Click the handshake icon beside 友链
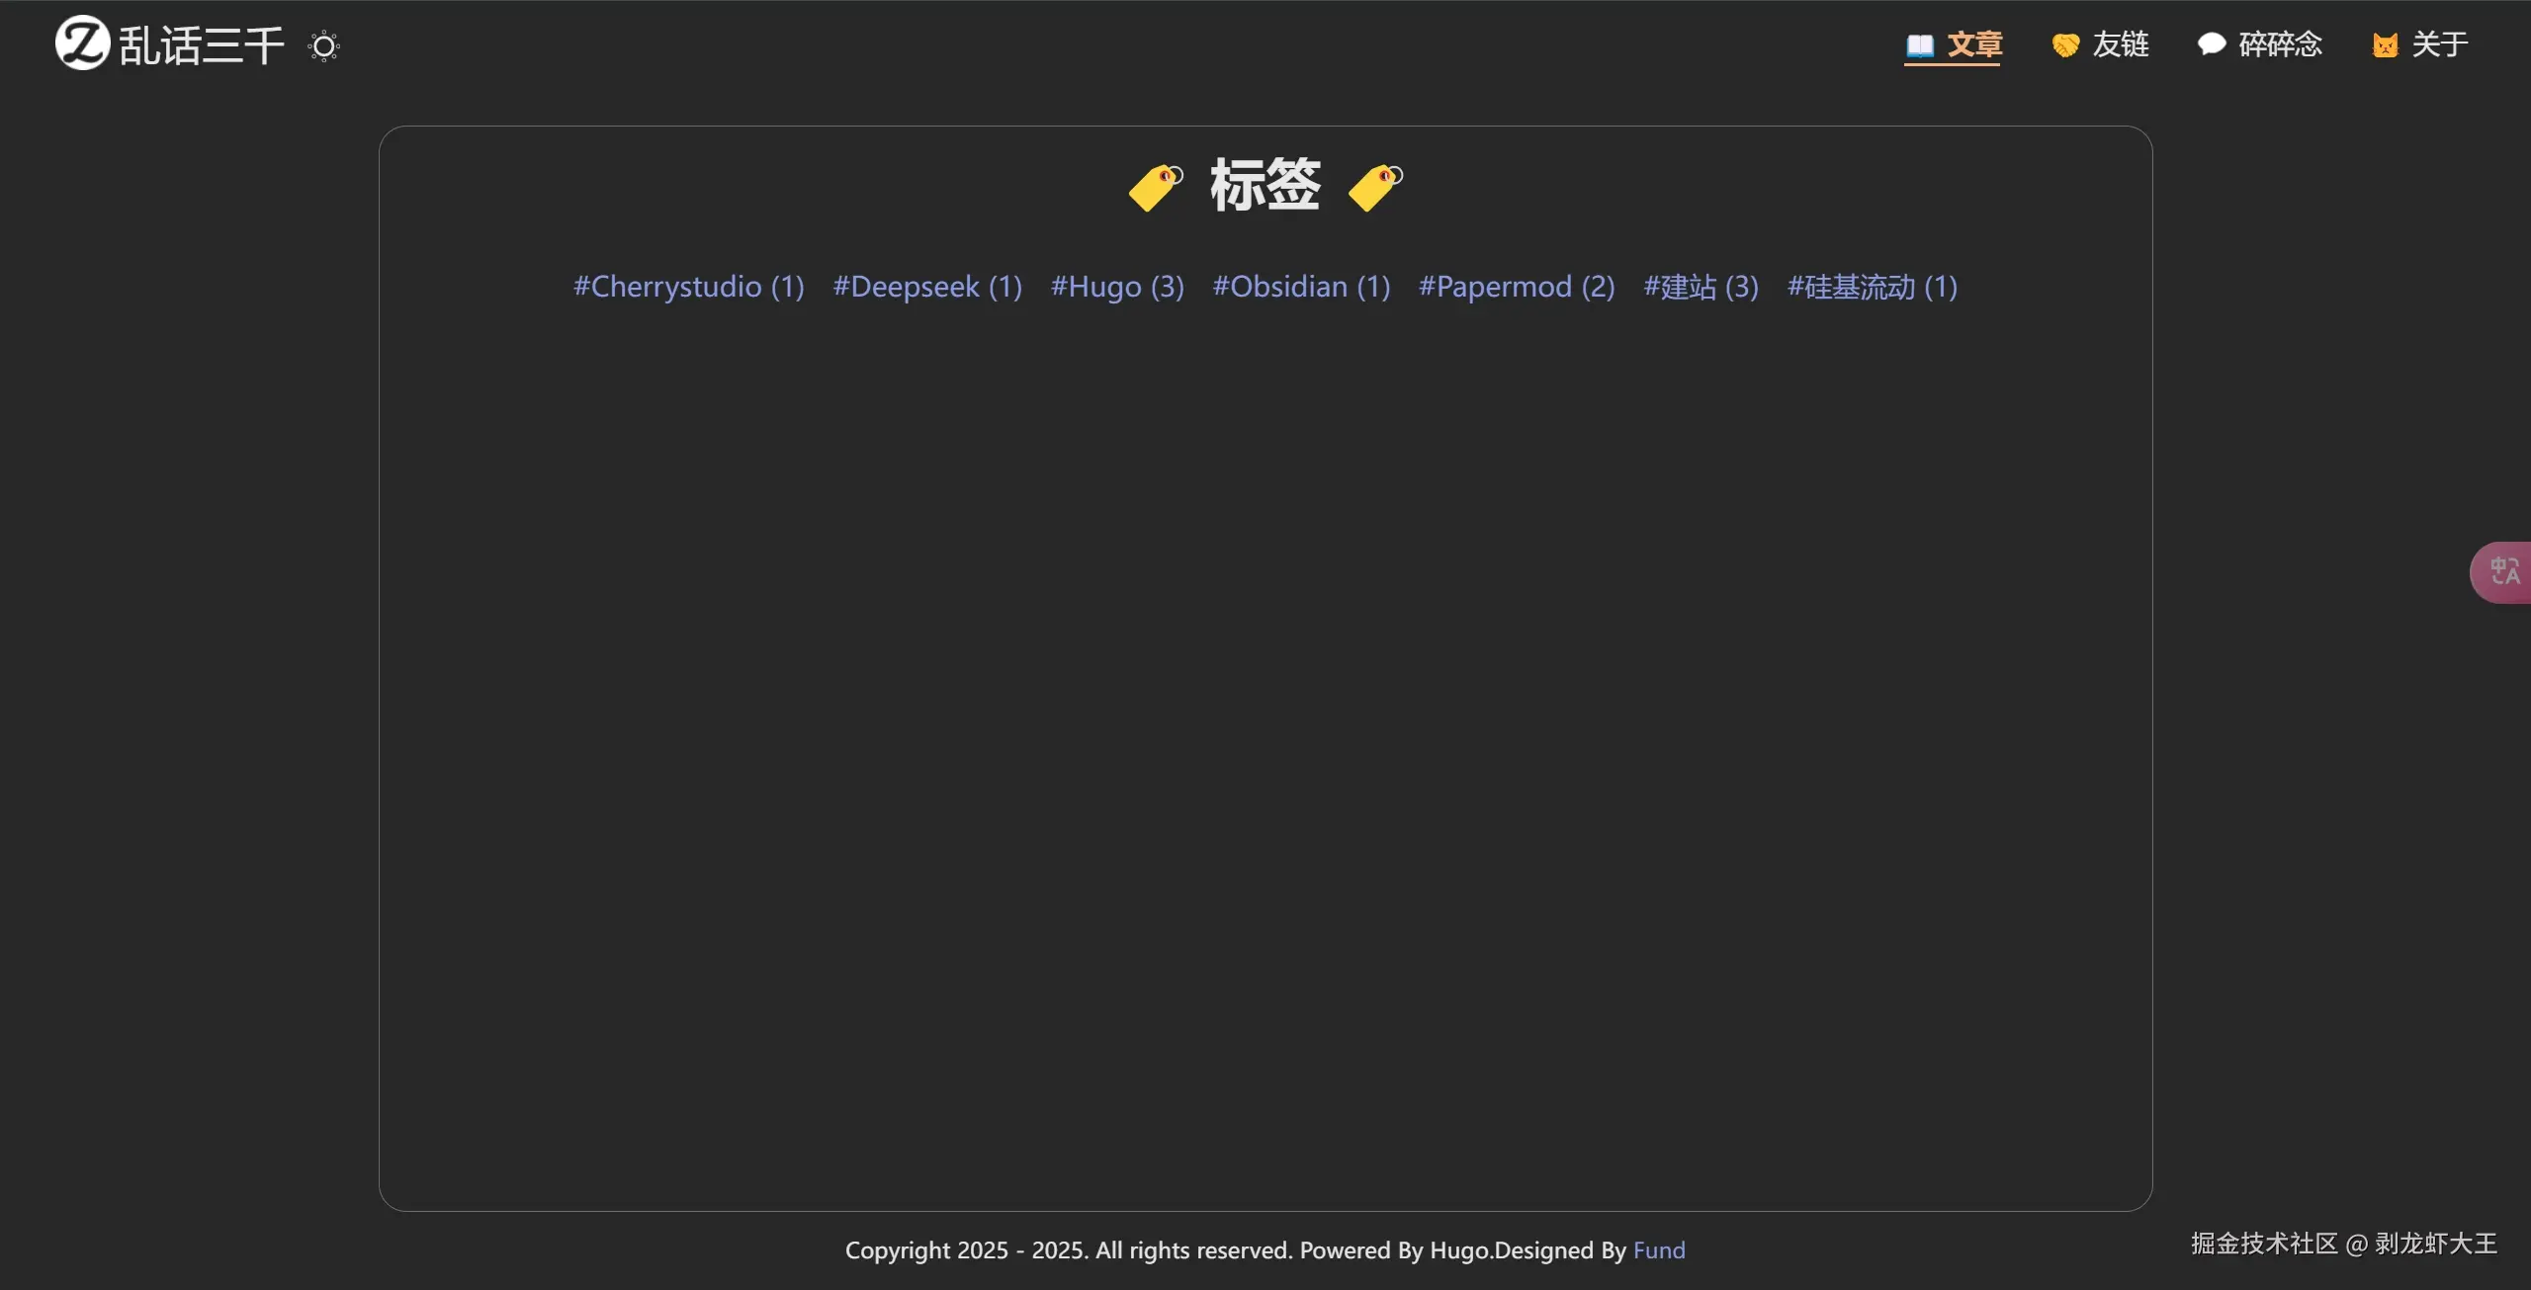Viewport: 2531px width, 1290px height. click(x=2065, y=45)
